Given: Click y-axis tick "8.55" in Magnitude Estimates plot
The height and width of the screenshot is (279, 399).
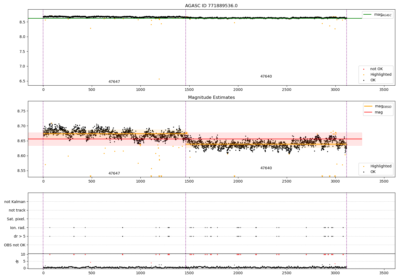Looking at the screenshot, I should click(x=21, y=171).
